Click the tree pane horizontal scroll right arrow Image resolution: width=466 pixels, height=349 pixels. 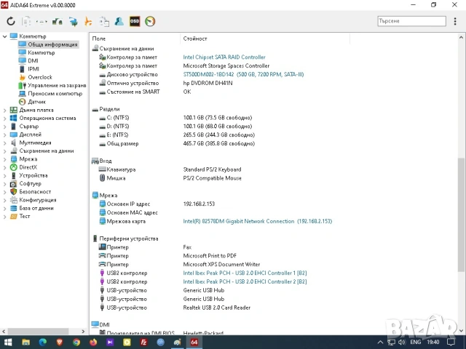tap(83, 332)
